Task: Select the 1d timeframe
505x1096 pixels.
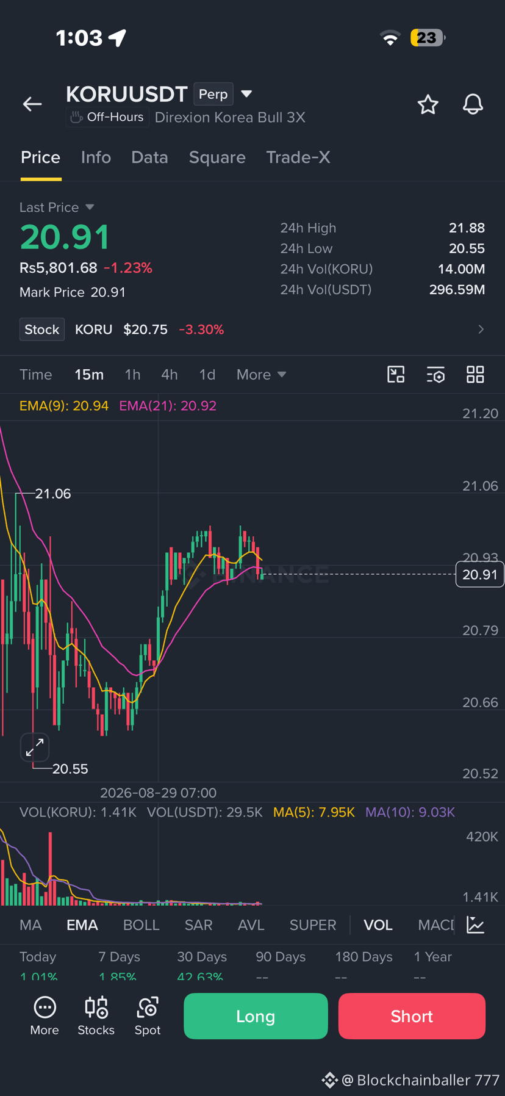Action: [x=207, y=375]
